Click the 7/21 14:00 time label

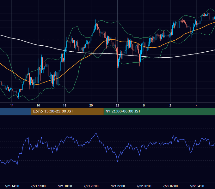pos(12,186)
